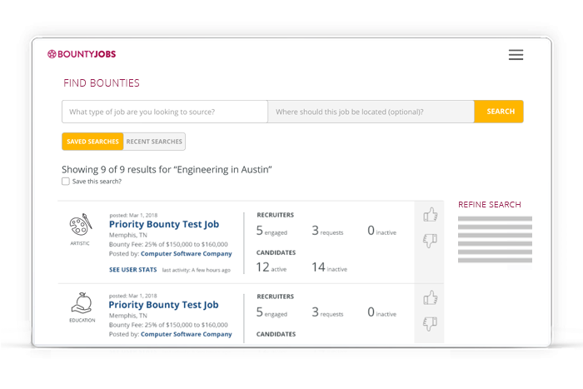Focus the job type search field

point(165,112)
